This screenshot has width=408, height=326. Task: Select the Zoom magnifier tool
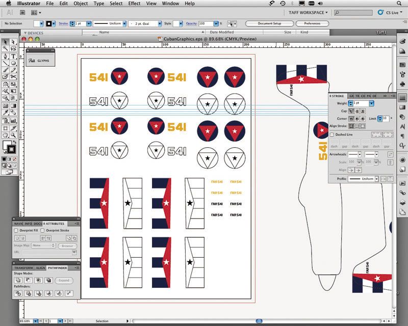(x=13, y=135)
